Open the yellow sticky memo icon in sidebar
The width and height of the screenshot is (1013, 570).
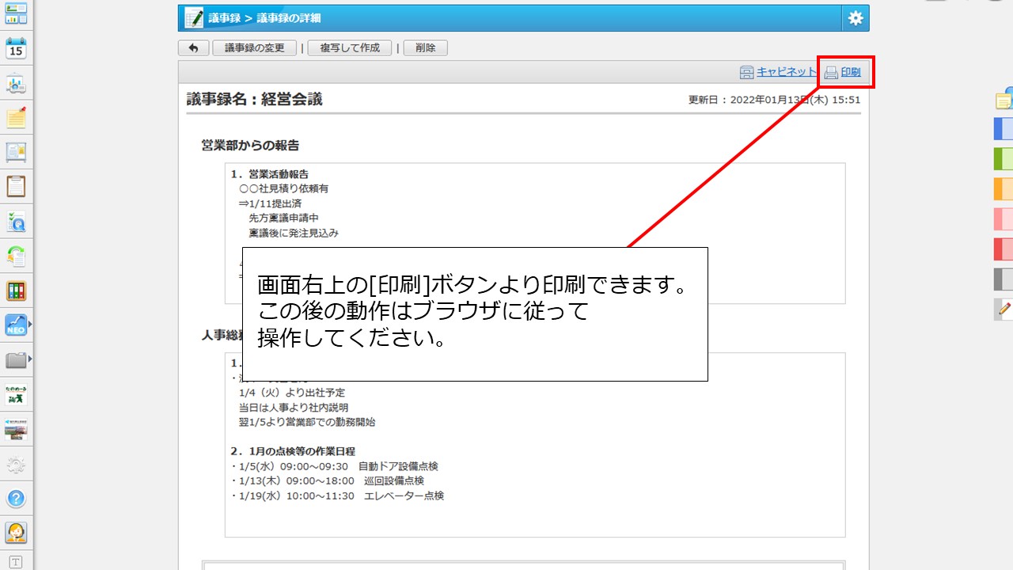point(16,118)
